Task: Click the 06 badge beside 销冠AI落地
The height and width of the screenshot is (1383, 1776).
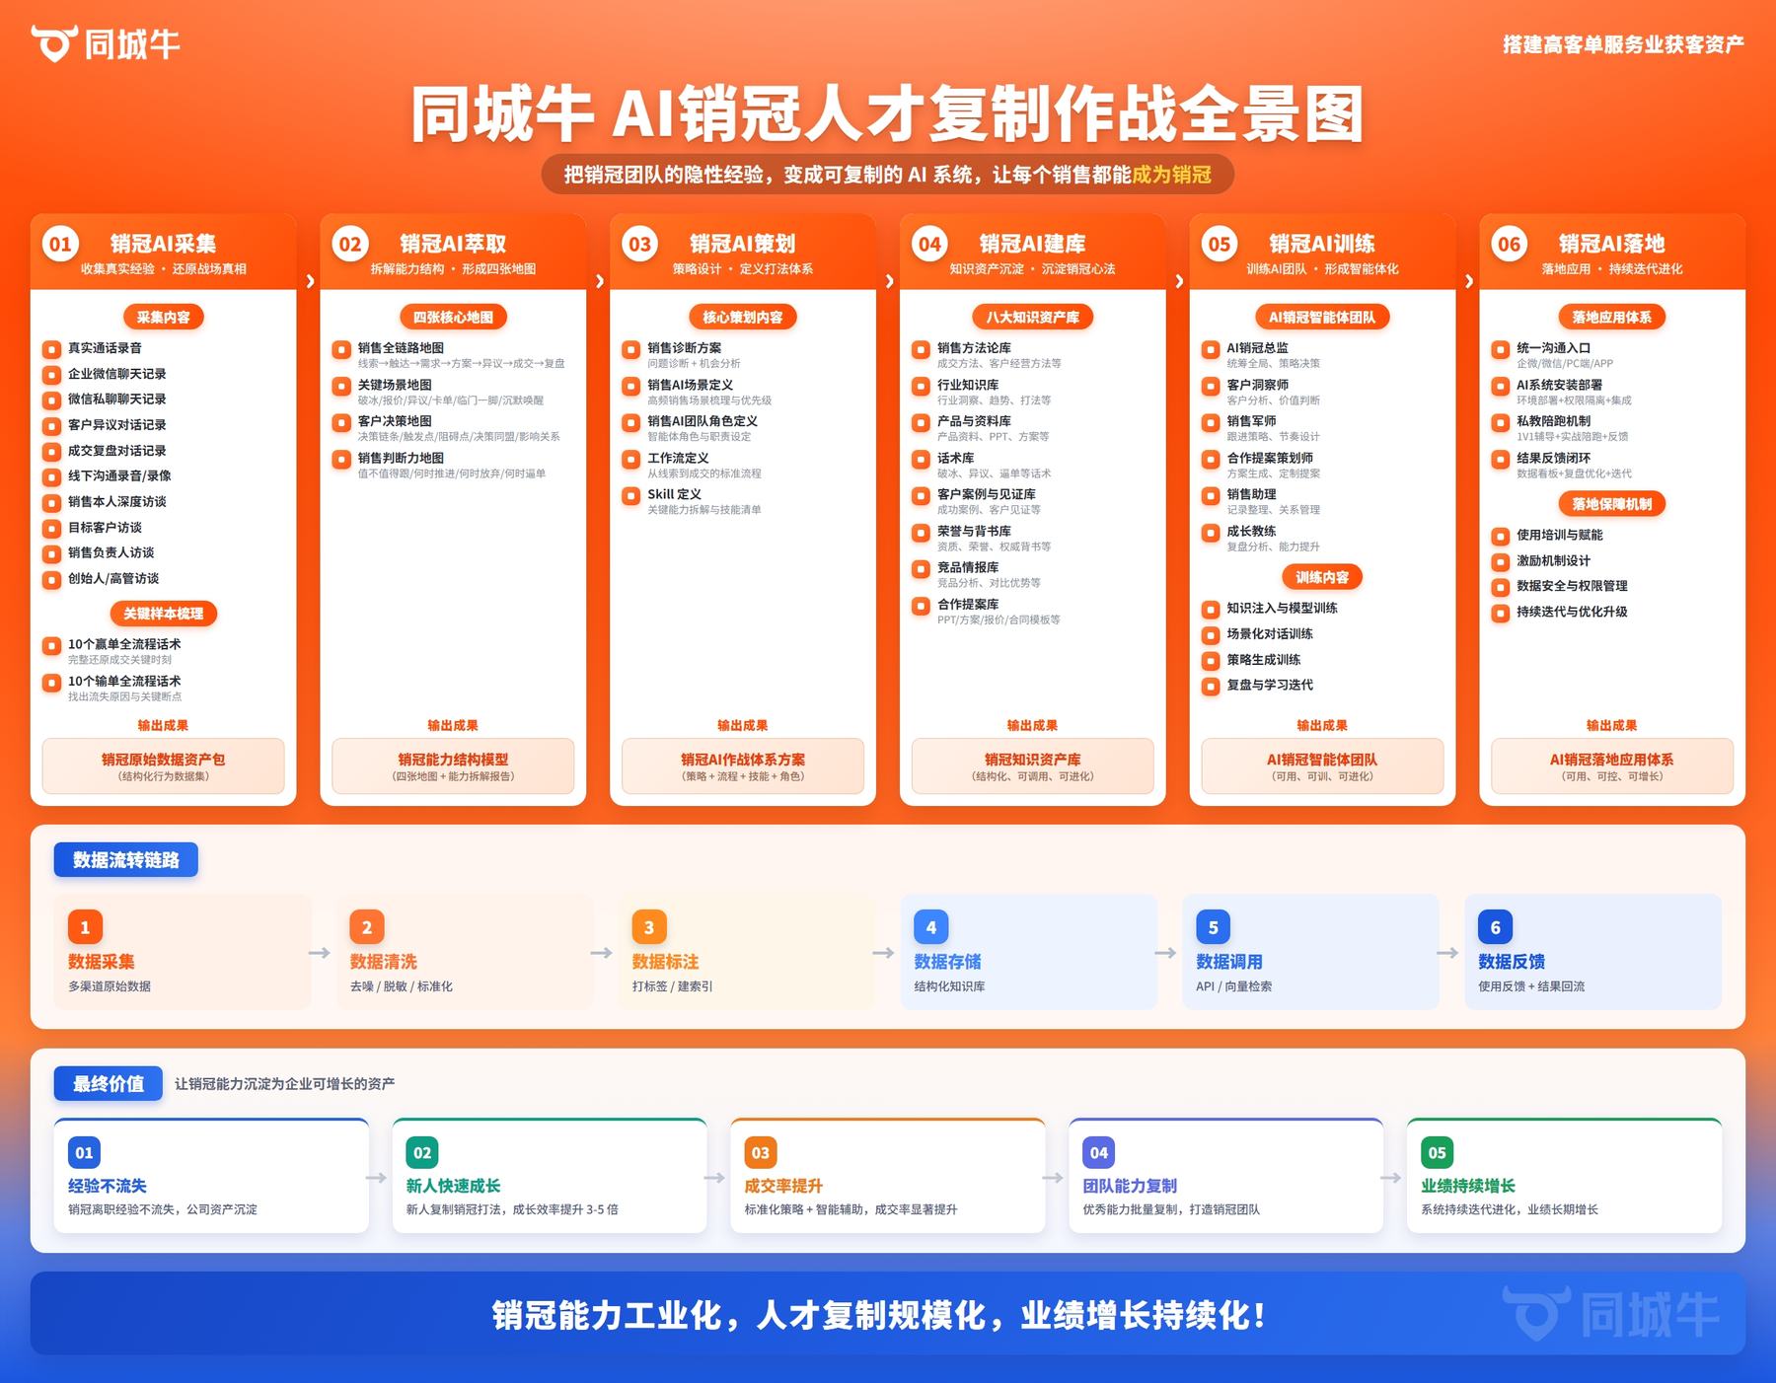Action: pos(1510,245)
